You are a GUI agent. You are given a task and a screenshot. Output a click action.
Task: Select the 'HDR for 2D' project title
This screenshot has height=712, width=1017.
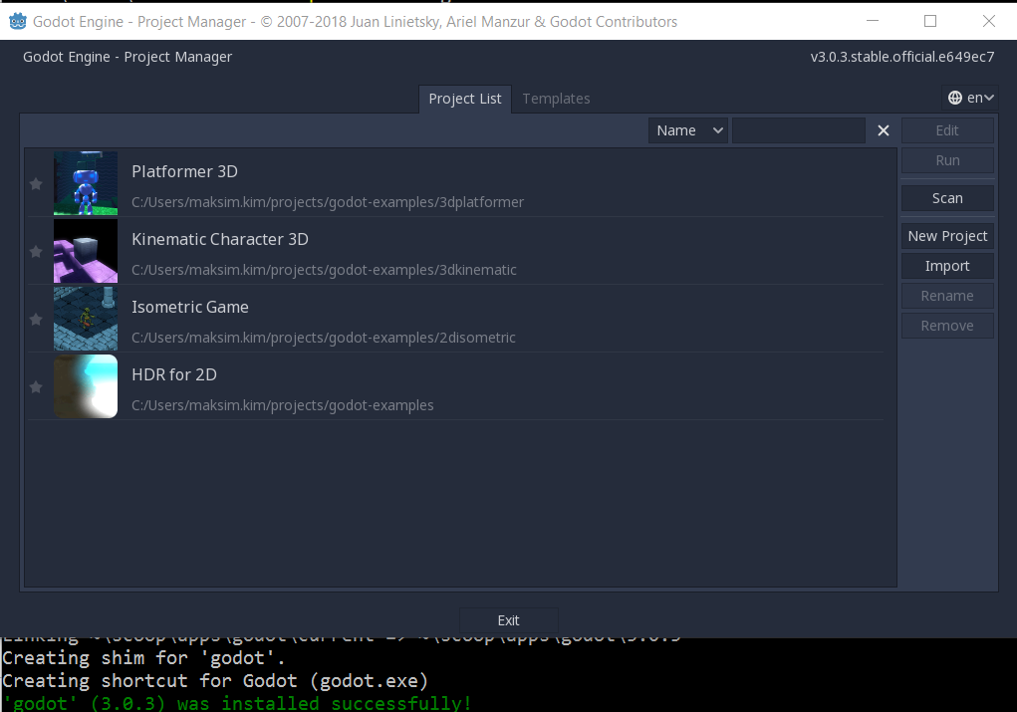(x=174, y=374)
